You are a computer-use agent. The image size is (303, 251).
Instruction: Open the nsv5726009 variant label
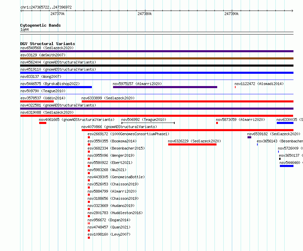point(290,148)
